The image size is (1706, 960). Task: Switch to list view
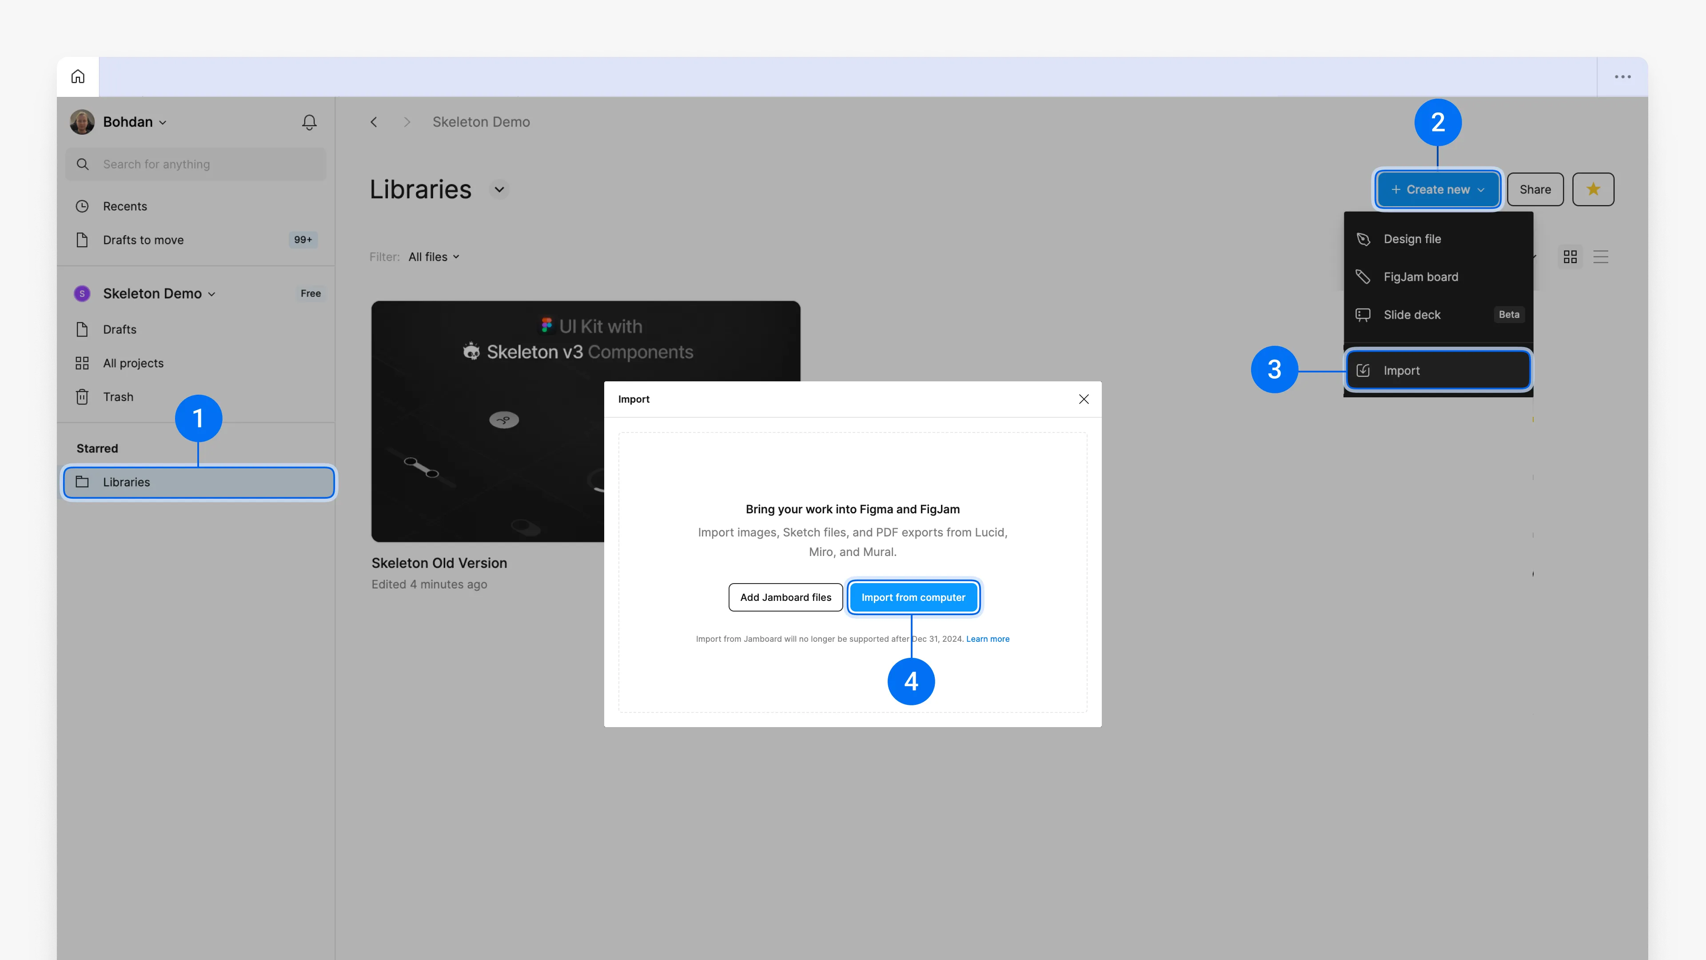[x=1601, y=257]
